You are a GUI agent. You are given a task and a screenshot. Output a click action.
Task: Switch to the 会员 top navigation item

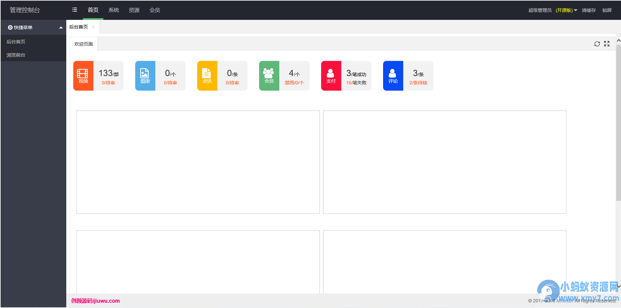(155, 10)
